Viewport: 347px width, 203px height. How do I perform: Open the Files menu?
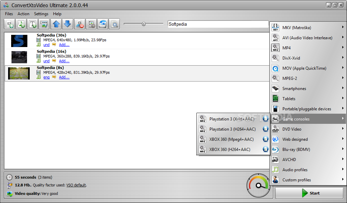[x=9, y=14]
